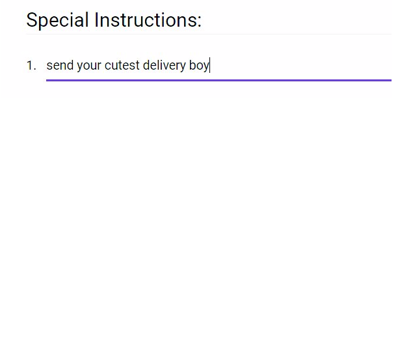Place cursor at end of 'boy'
The image size is (400, 358).
point(209,65)
